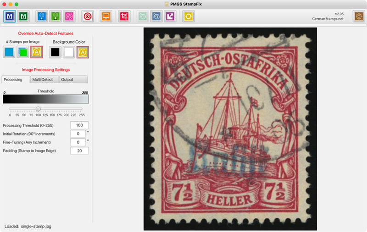367x232 pixels.
Task: Select single stamp per image (blue square)
Action: pyautogui.click(x=9, y=52)
